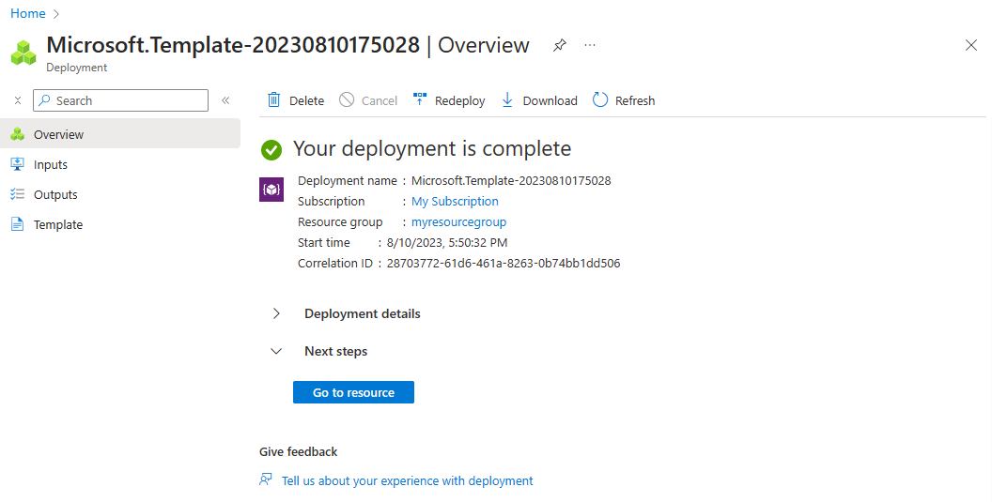Click the Refresh circular arrow icon
The height and width of the screenshot is (502, 992).
coord(599,99)
